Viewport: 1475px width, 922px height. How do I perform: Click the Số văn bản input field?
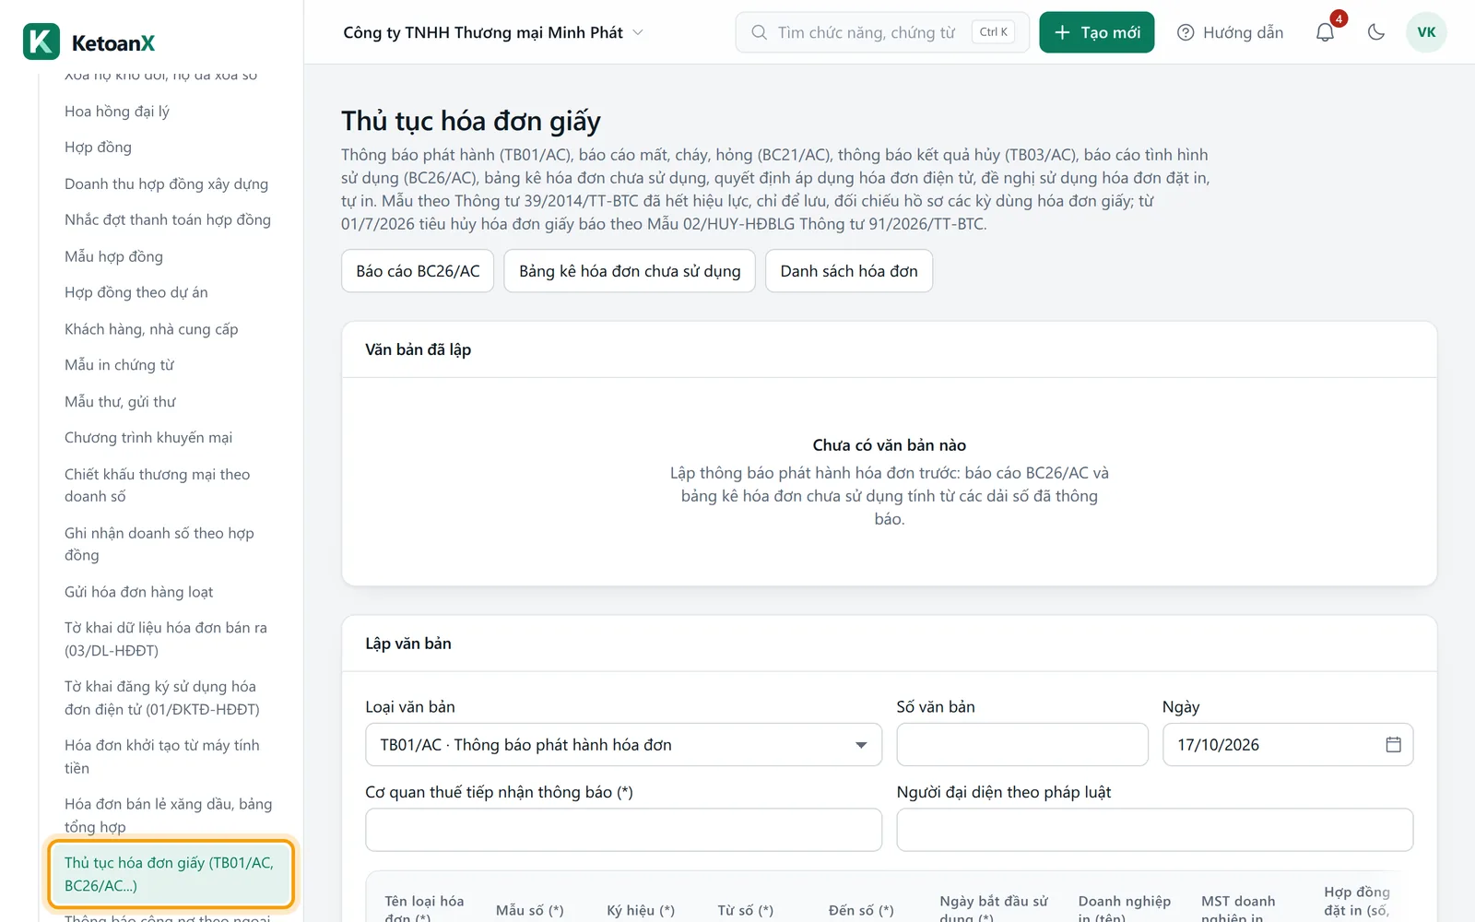[1022, 744]
